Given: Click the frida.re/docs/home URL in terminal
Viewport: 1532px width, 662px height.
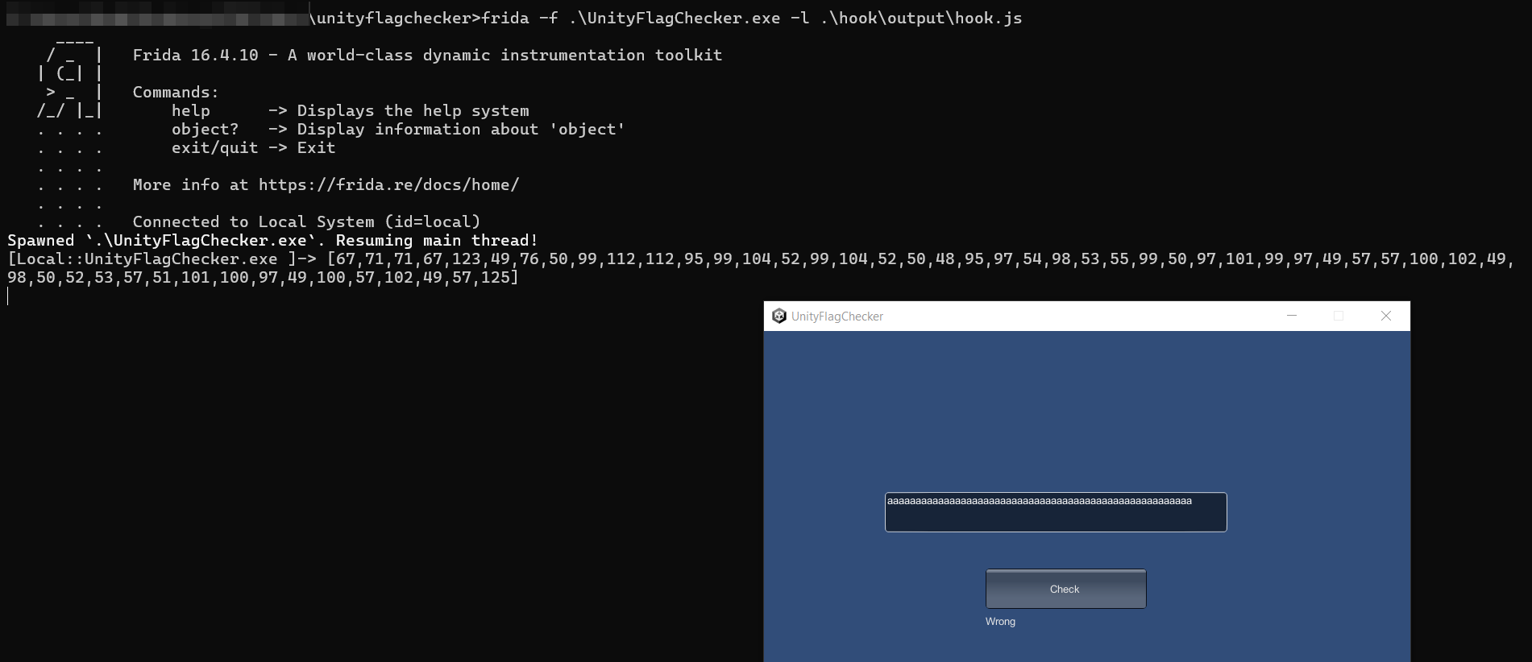Looking at the screenshot, I should 388,184.
